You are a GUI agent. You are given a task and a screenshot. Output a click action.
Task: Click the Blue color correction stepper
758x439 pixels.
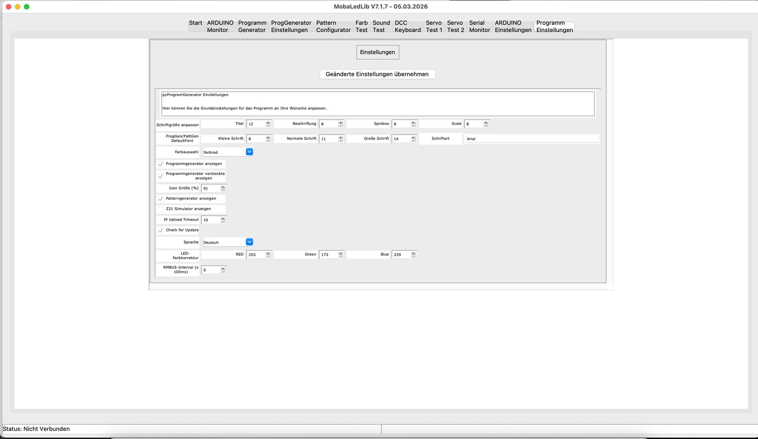pos(413,255)
